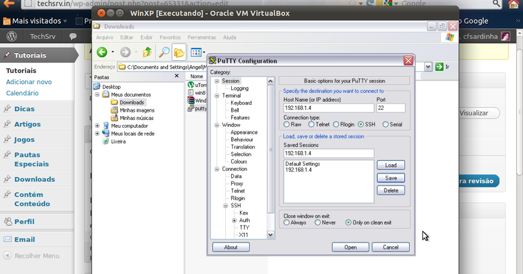Go up one folder level icon

point(147,52)
